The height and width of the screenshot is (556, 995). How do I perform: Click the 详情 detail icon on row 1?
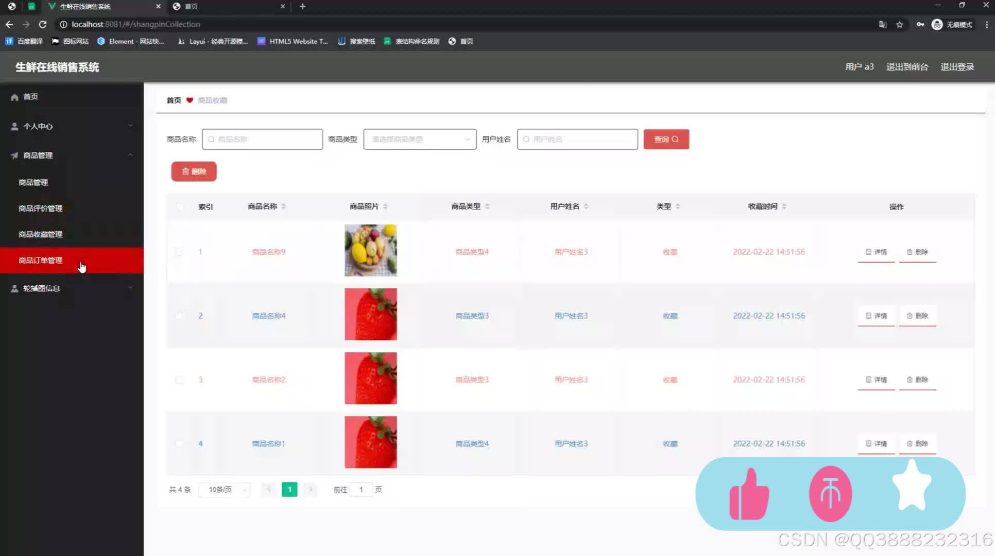click(868, 252)
